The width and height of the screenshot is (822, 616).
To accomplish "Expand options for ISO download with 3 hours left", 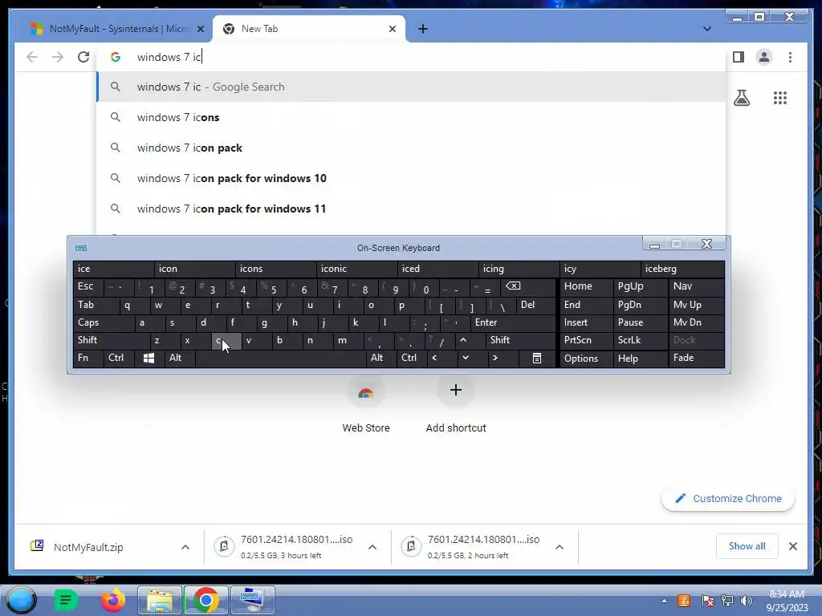I will point(372,547).
